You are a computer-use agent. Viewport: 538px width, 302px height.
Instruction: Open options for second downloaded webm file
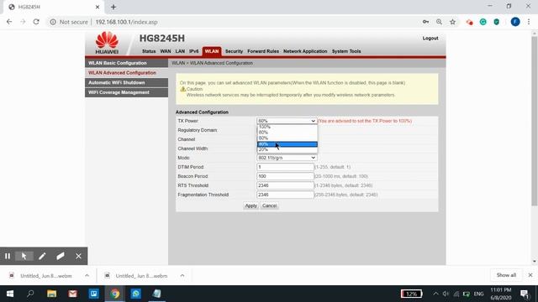pos(182,275)
